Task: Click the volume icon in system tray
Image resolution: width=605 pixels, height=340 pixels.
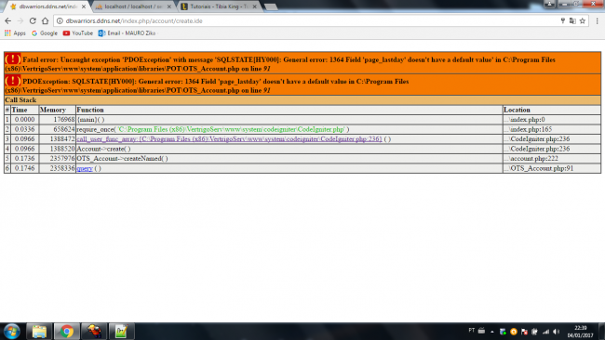Action: 556,332
